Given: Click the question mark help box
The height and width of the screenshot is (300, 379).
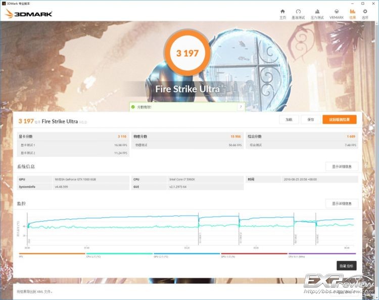Looking at the screenshot, I should (241, 107).
